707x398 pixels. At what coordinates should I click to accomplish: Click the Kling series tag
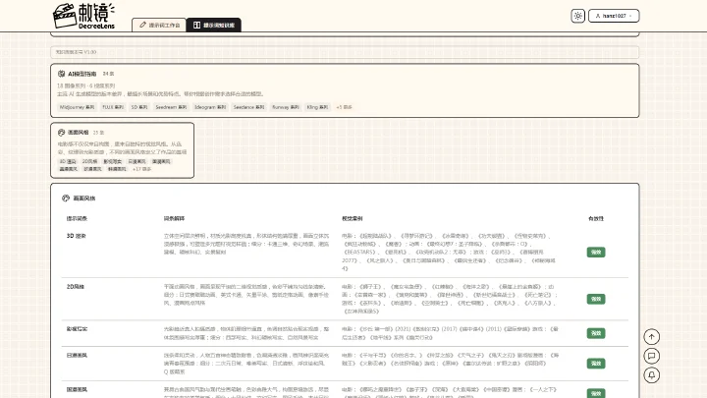pos(317,107)
